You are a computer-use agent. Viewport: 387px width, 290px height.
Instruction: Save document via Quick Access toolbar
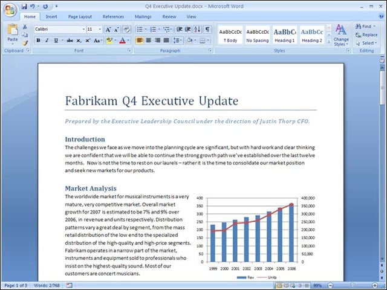coord(24,7)
